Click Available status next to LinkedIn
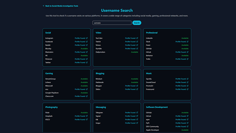 185,38
